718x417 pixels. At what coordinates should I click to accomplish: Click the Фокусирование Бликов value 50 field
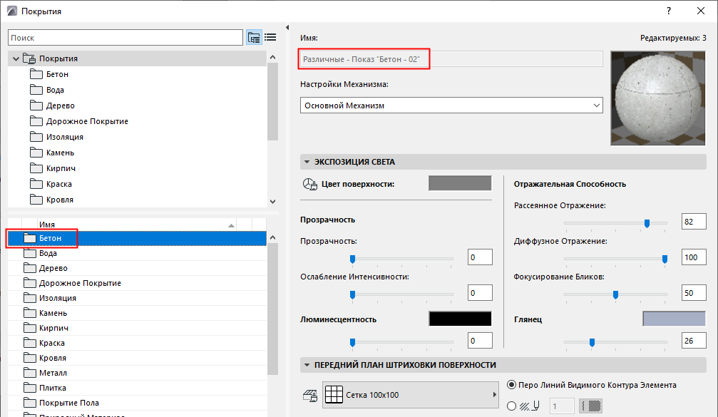pos(694,293)
